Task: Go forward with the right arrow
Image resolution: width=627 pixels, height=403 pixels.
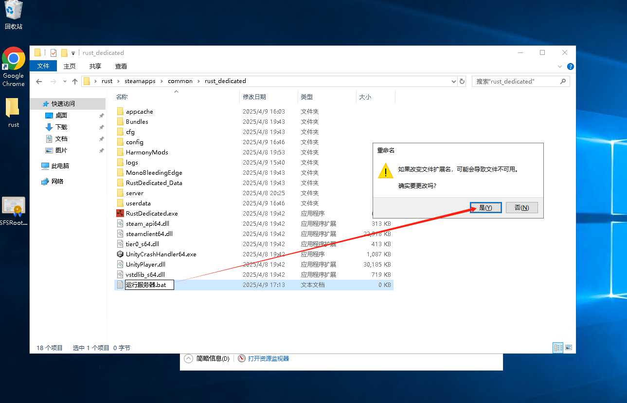Action: point(54,82)
